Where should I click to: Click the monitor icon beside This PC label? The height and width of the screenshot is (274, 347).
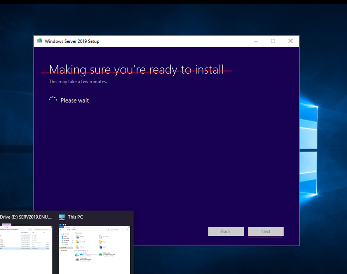(62, 217)
